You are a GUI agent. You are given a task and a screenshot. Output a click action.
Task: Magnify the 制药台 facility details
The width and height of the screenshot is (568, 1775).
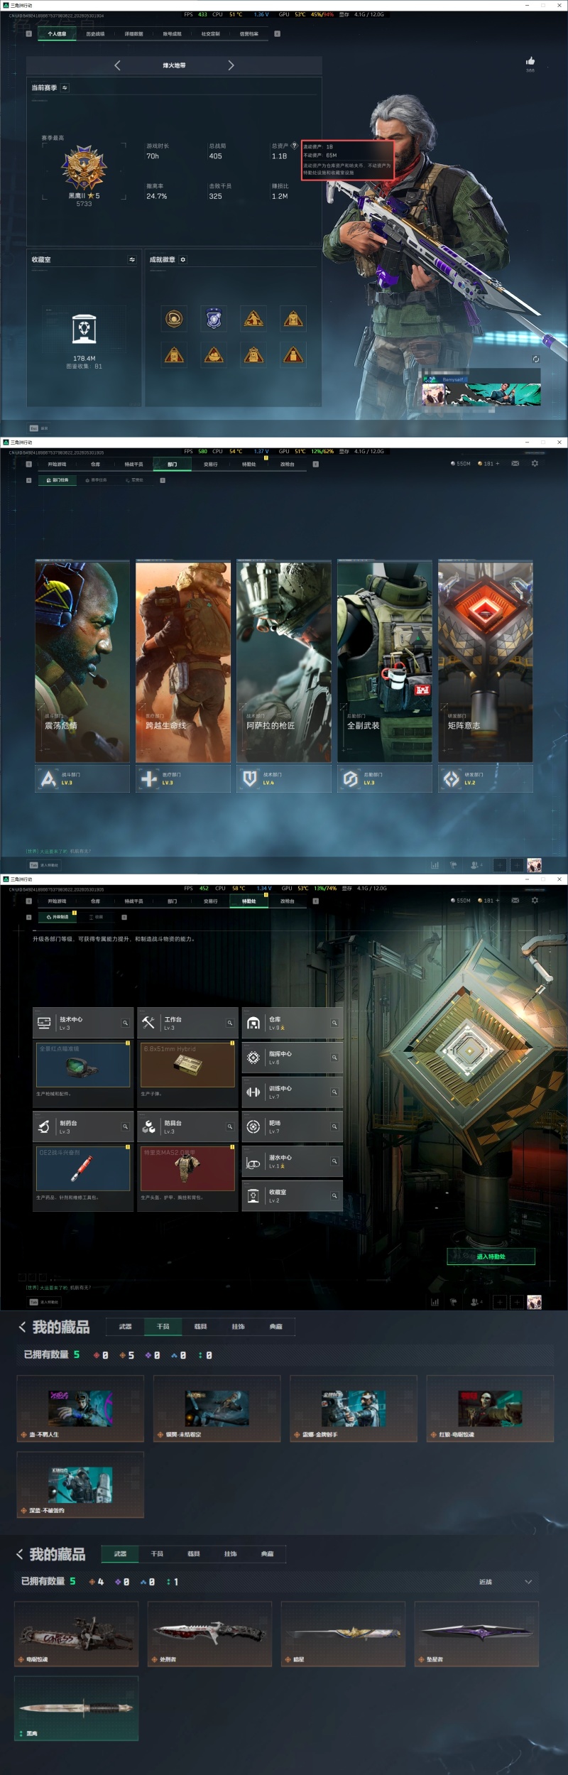[125, 1127]
